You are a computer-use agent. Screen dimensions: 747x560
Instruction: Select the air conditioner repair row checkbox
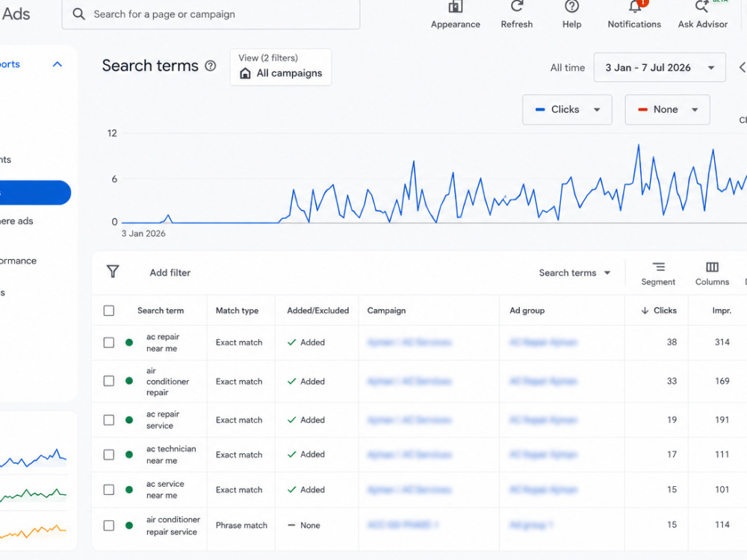tap(108, 381)
